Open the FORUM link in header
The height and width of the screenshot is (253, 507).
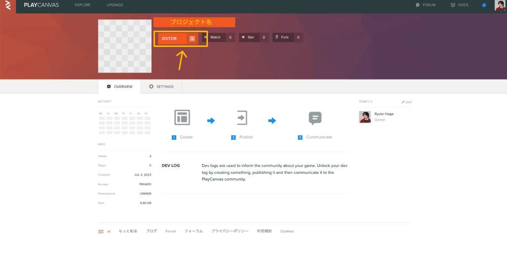coord(425,5)
